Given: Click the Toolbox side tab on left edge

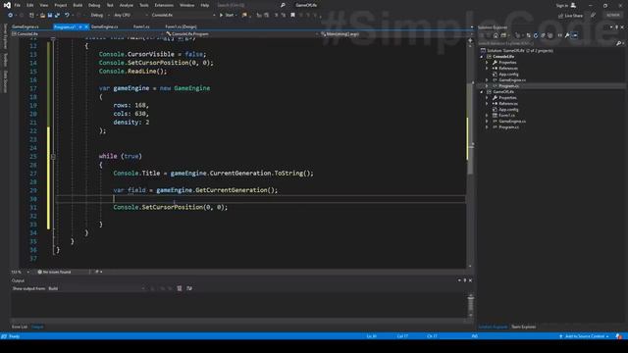Looking at the screenshot, I should click(x=5, y=60).
